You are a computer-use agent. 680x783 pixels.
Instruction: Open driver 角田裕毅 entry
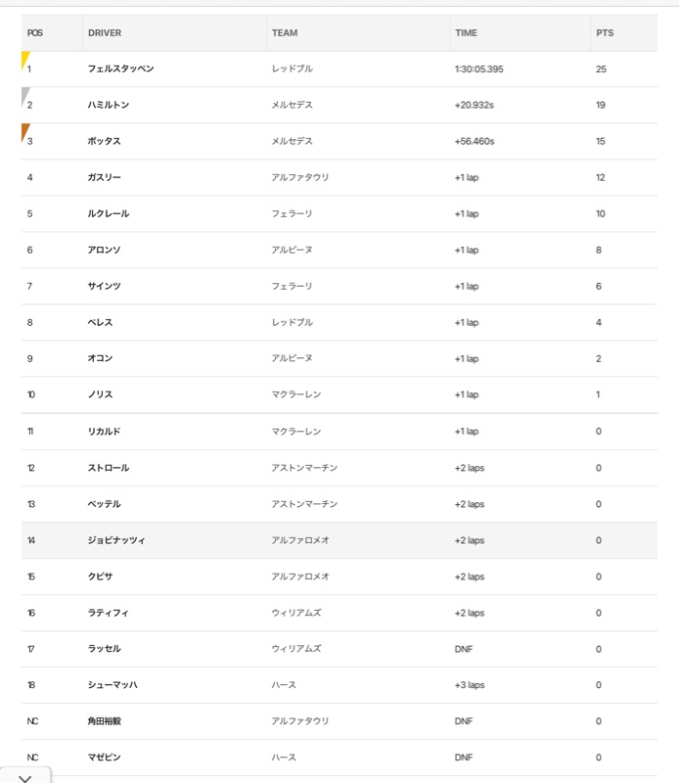pos(105,721)
